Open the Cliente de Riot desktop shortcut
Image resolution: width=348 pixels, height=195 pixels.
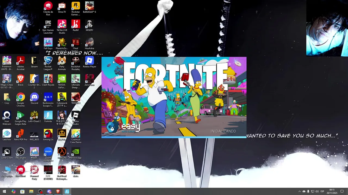48,9
